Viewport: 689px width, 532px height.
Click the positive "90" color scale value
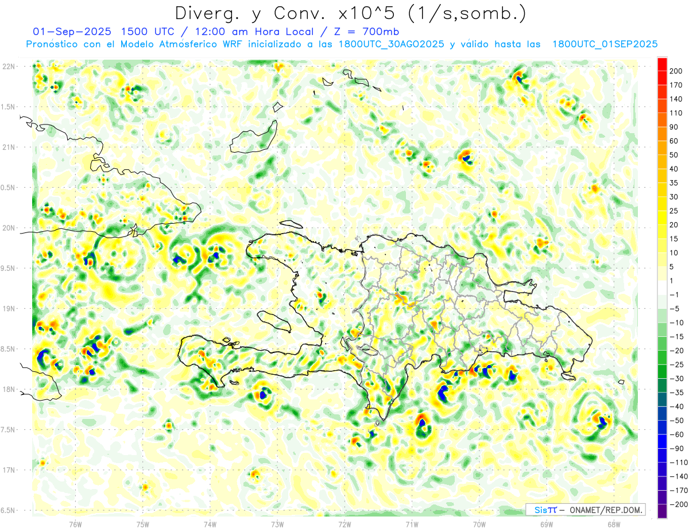coord(675,127)
